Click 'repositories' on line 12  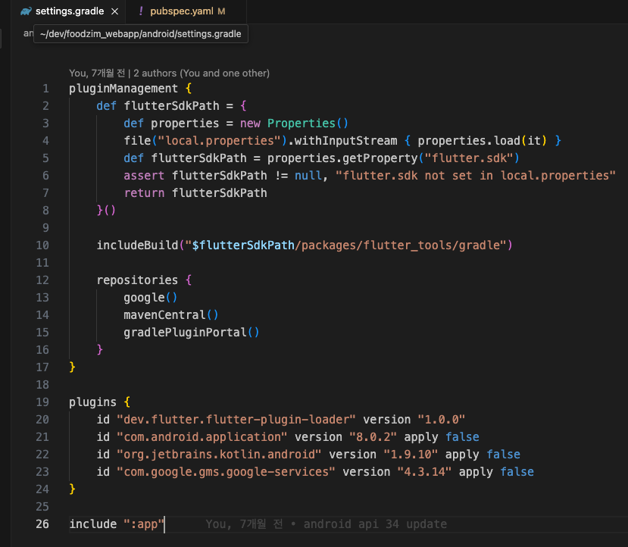(137, 280)
